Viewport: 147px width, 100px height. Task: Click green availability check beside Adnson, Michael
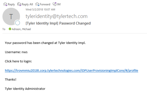10,29
